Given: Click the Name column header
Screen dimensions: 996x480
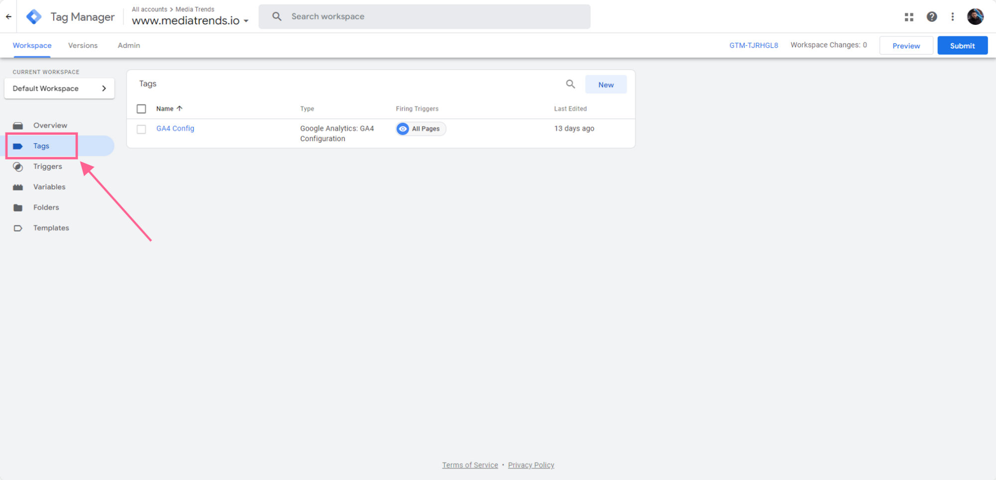Looking at the screenshot, I should 165,108.
